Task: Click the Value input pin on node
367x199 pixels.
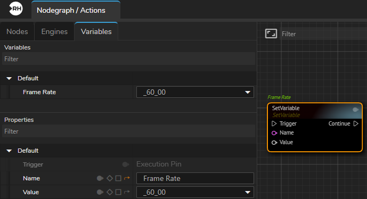Action: tap(274, 143)
